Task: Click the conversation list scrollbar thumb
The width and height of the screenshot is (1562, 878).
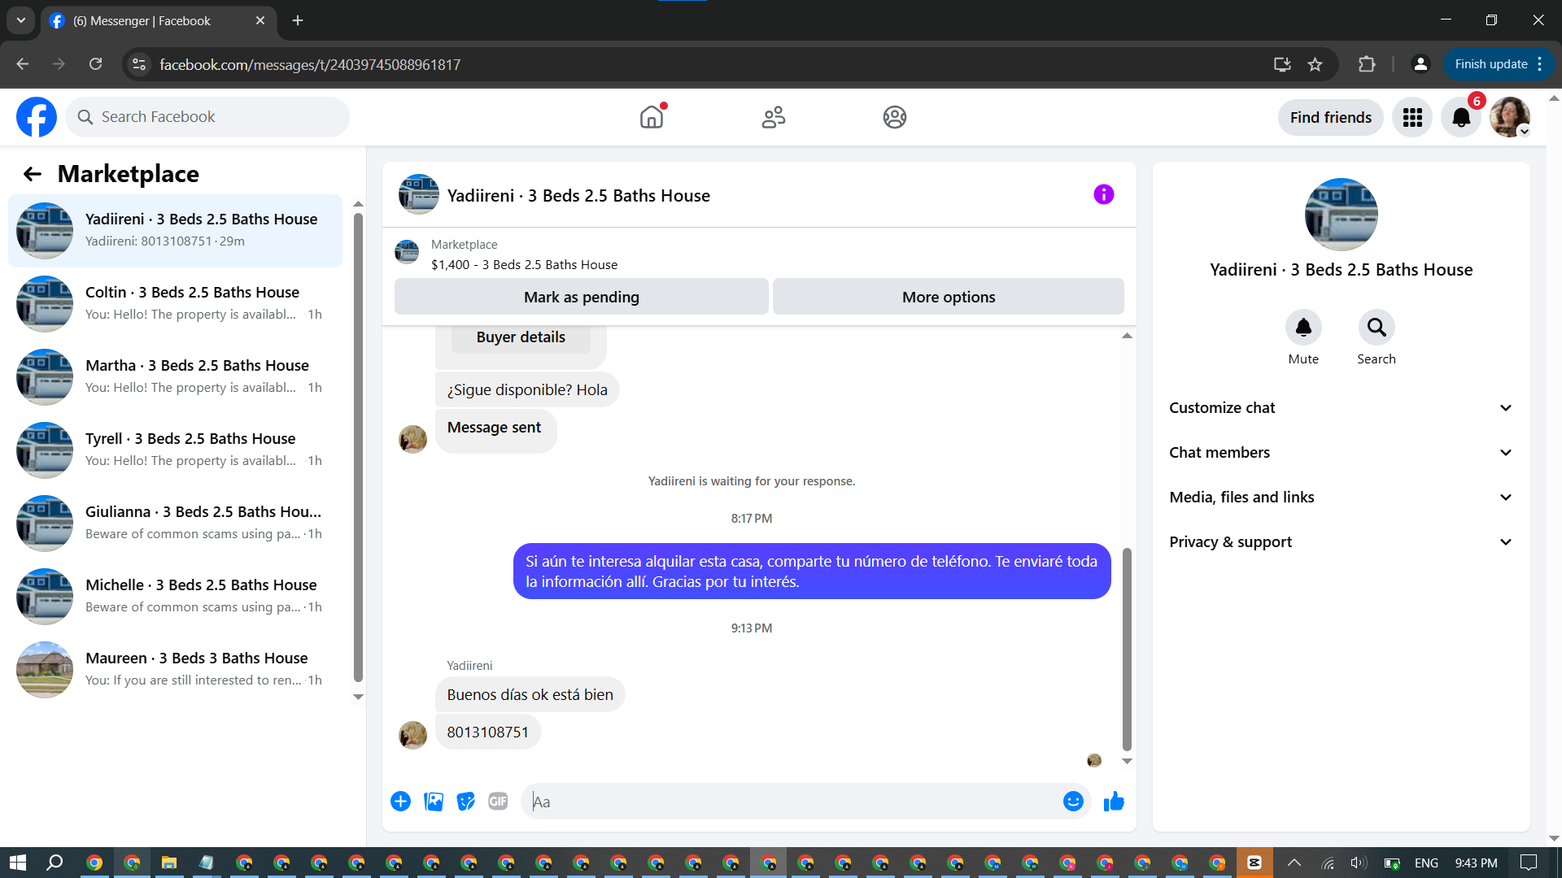Action: pos(358,447)
